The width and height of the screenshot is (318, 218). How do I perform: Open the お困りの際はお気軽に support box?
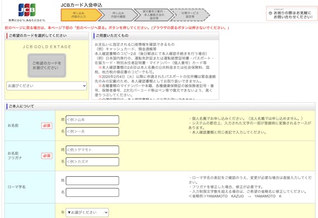tap(292, 13)
